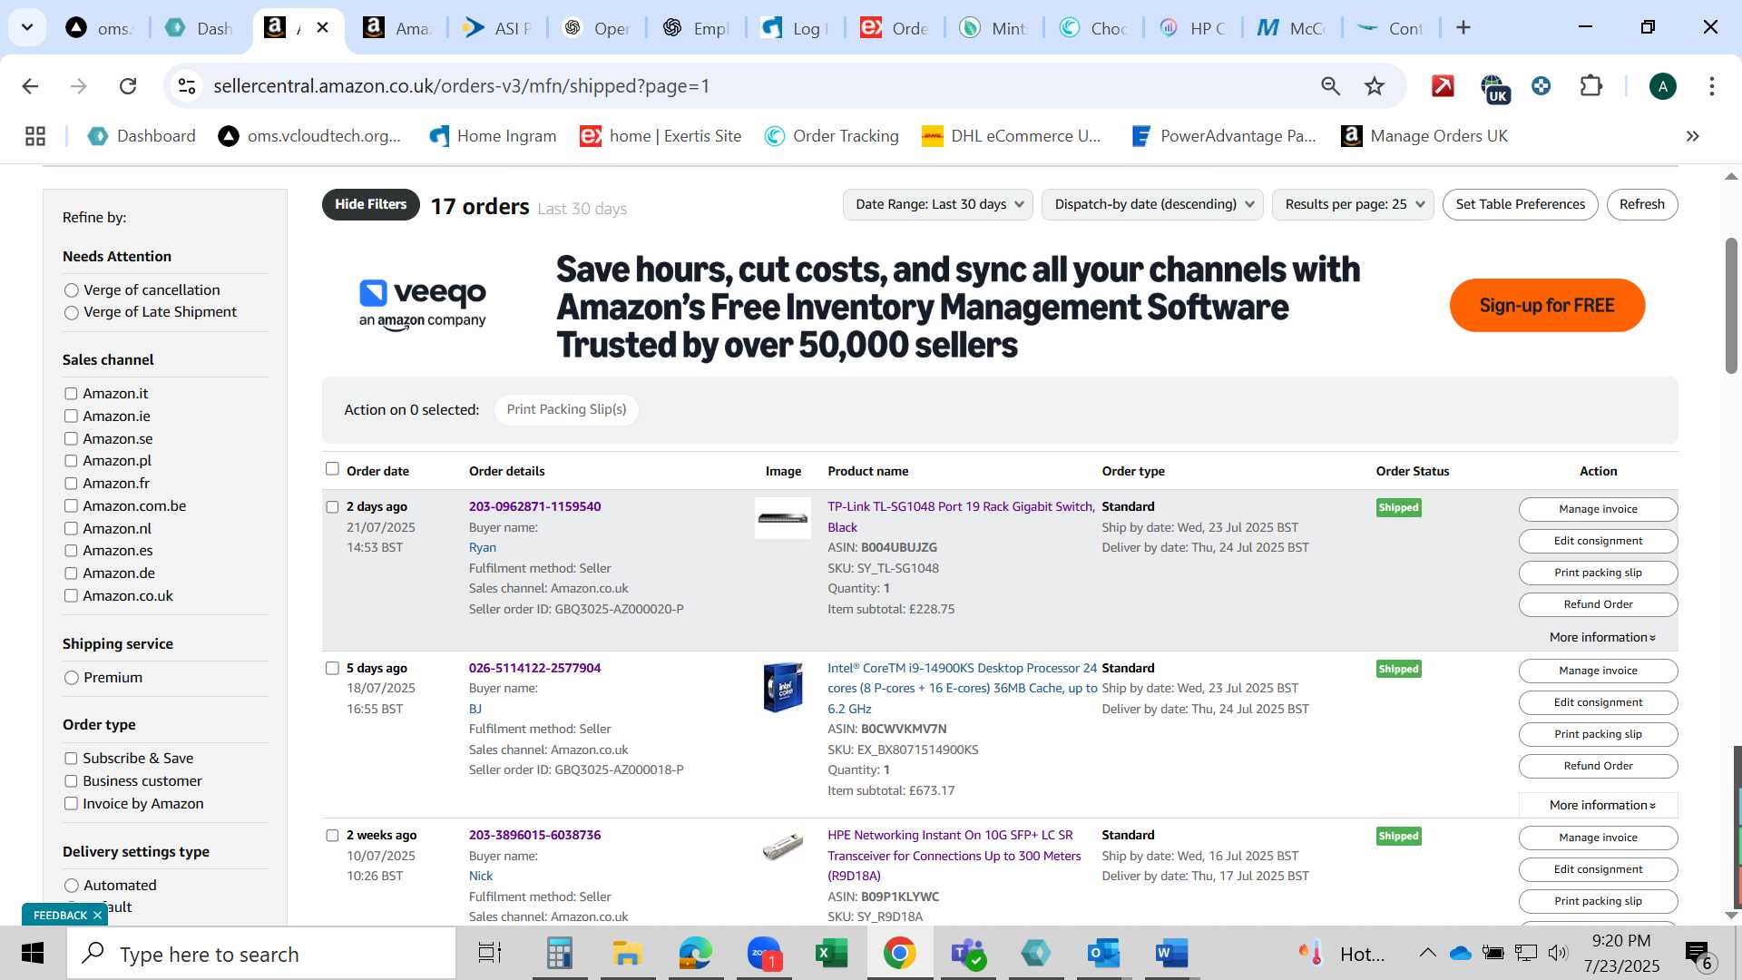Open the TP-Link switch product thumbnail
The image size is (1742, 980).
point(783,518)
